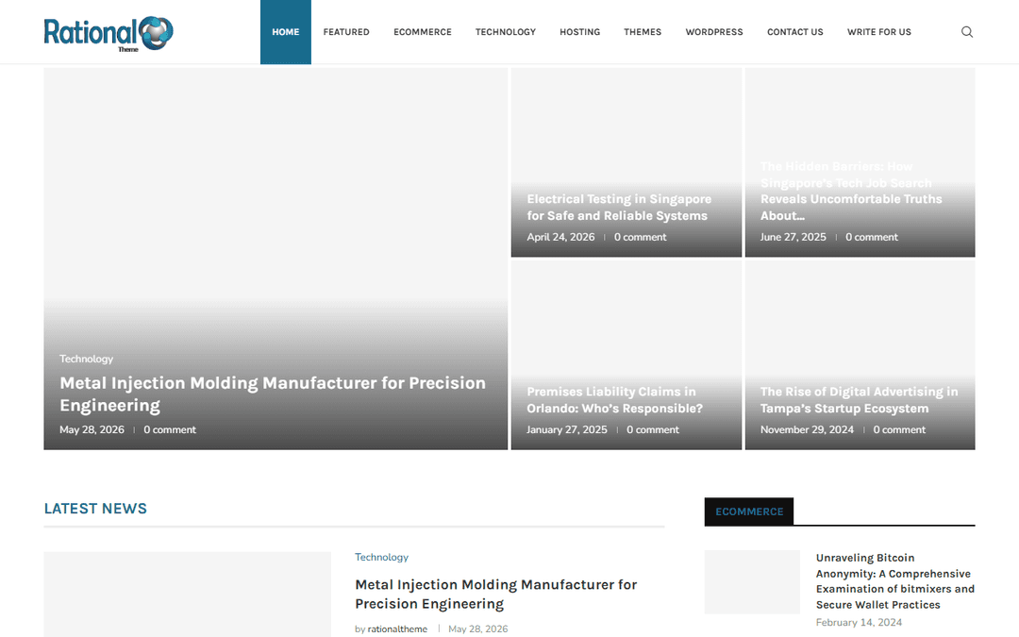This screenshot has width=1019, height=637.
Task: Click the May 28, 2026 date in hero
Action: tap(92, 429)
